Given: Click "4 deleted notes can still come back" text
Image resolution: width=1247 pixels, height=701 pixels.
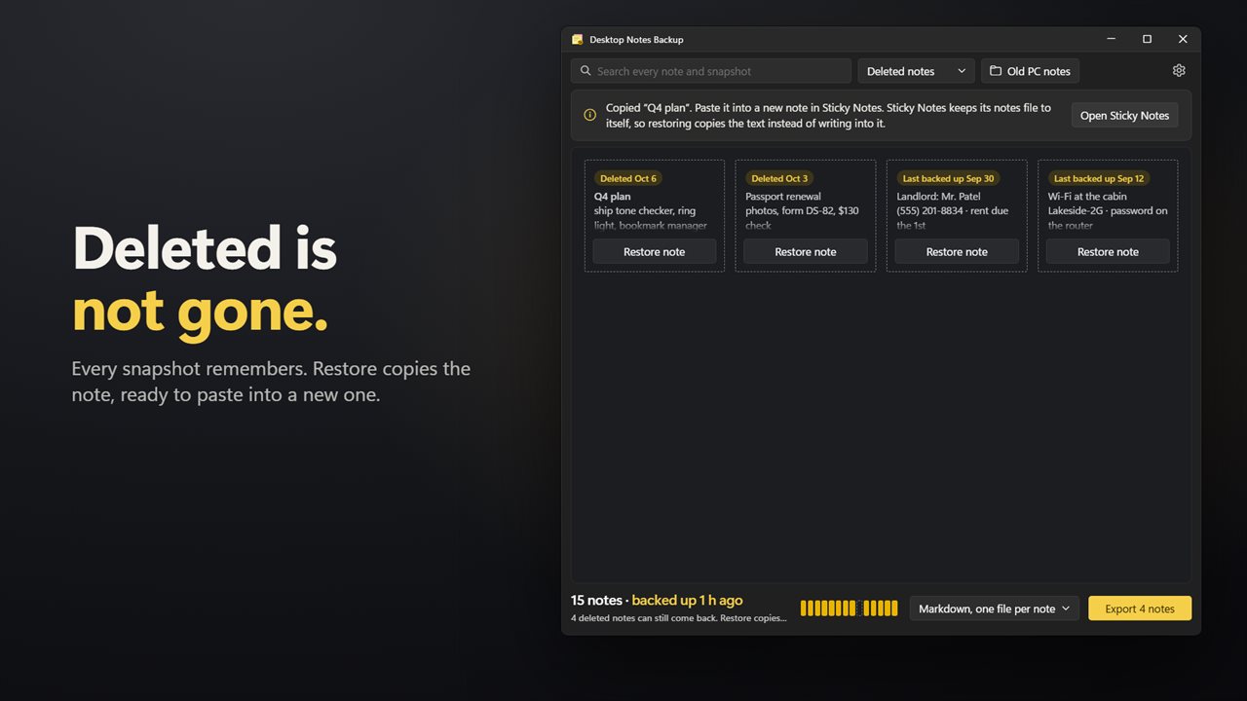Looking at the screenshot, I should tap(679, 618).
